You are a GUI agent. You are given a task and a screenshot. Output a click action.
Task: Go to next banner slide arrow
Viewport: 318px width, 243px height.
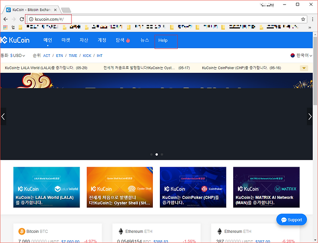coord(310,116)
